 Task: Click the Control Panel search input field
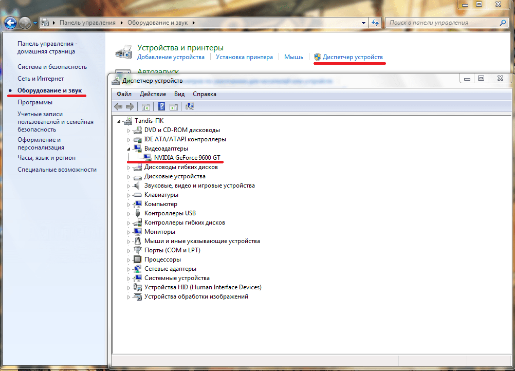pos(442,23)
